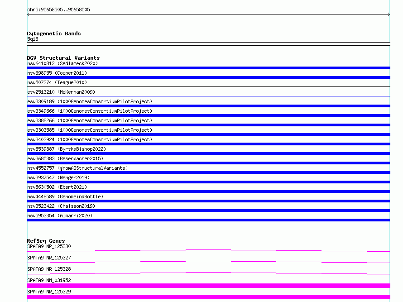Open variant nsv6410812 (Sedlazeck2020)
This screenshot has width=403, height=302.
pos(62,63)
